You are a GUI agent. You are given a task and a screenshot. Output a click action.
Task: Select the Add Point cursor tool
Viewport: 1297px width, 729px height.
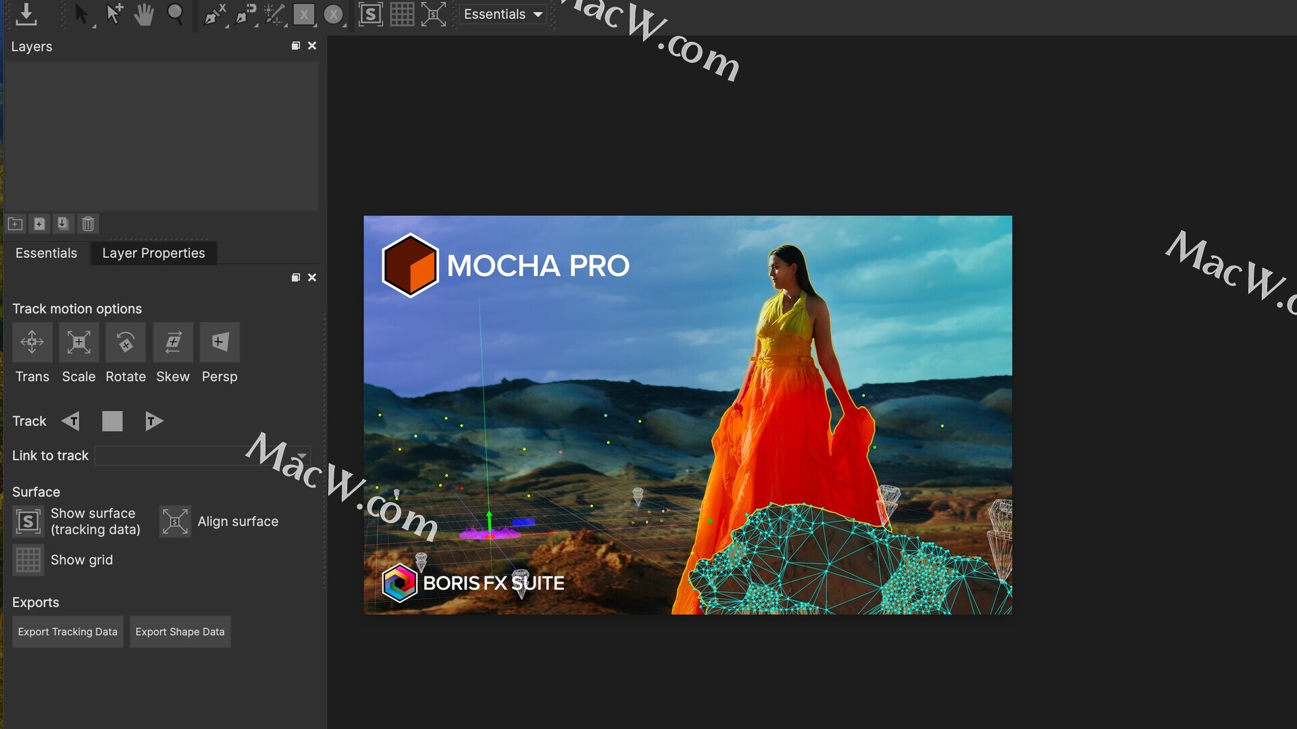(x=113, y=14)
